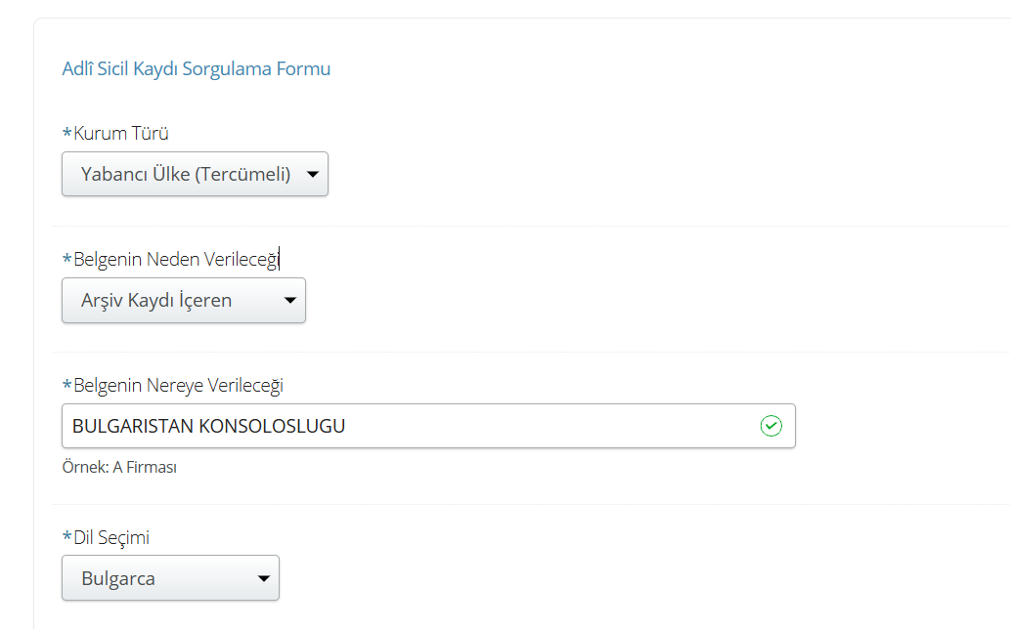This screenshot has width=1011, height=629.
Task: Click the Kurum Türü dropdown arrow
Action: click(312, 175)
